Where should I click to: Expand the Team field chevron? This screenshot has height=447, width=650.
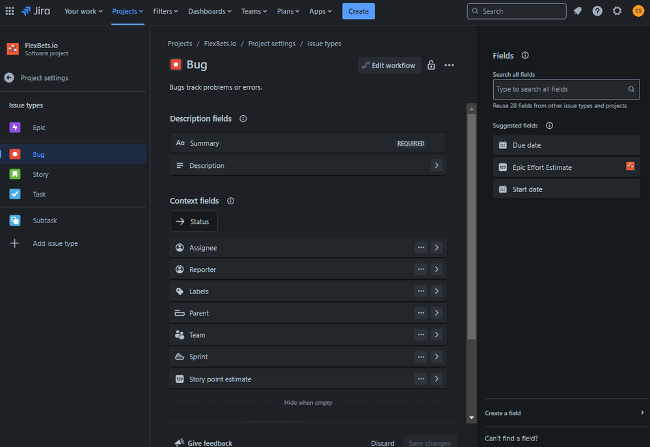[437, 334]
